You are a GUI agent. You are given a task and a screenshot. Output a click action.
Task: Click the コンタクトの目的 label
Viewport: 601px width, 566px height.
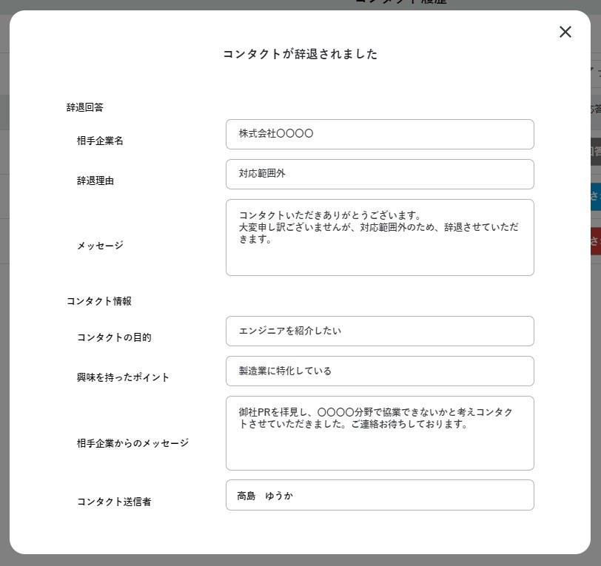[x=114, y=337]
